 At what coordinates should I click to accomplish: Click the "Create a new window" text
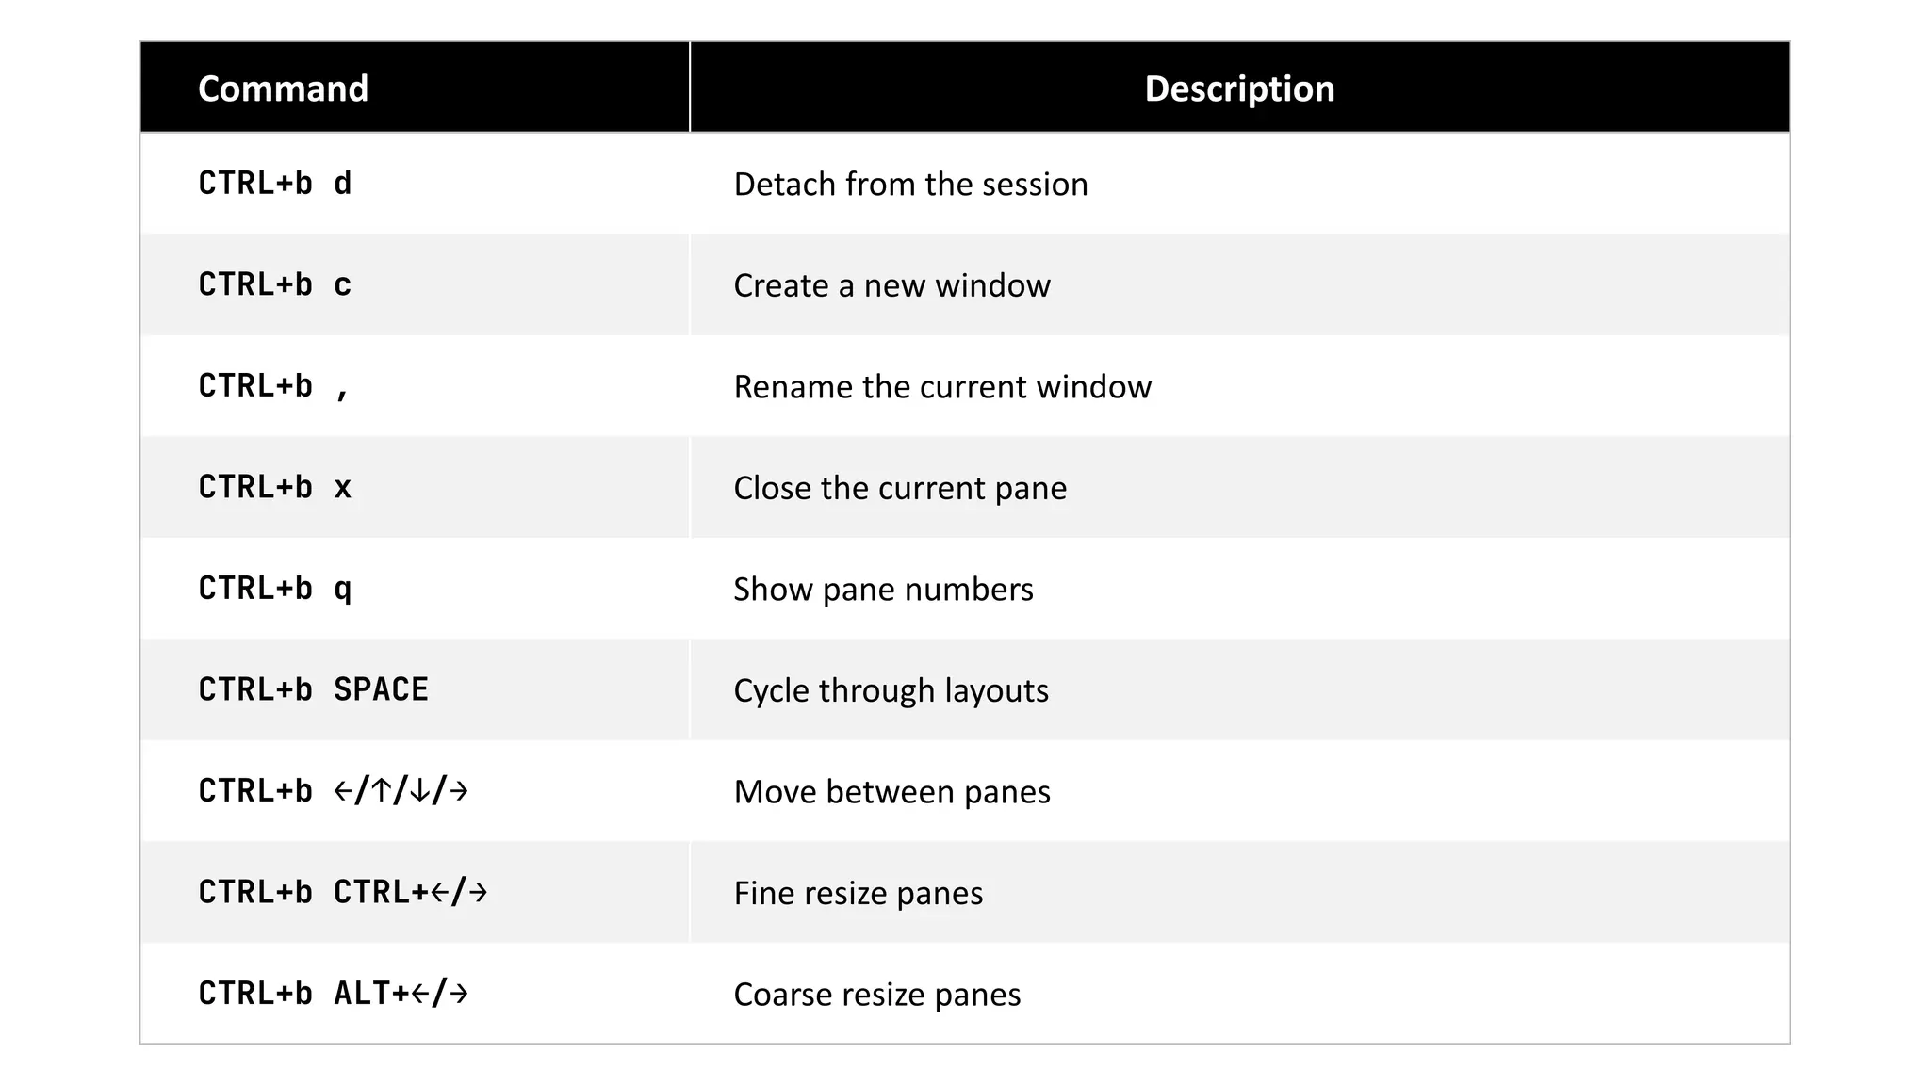coord(891,285)
